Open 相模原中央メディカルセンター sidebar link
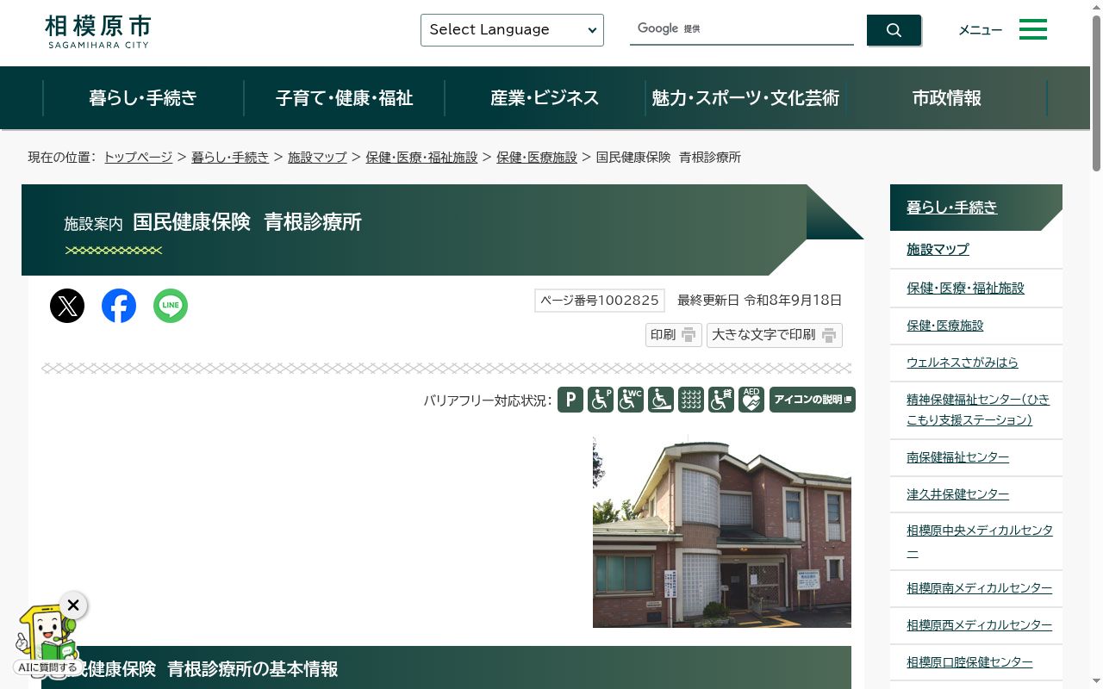The width and height of the screenshot is (1103, 689). point(980,541)
